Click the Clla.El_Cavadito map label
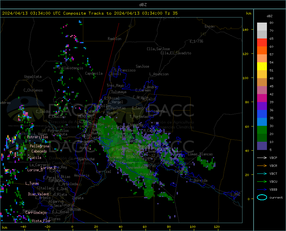The height and width of the screenshot is (231, 286). pos(176,53)
